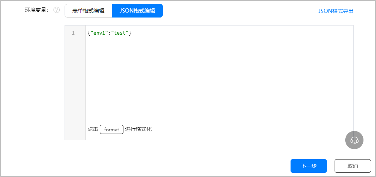Click the 点击 hint text before format

(x=93, y=129)
